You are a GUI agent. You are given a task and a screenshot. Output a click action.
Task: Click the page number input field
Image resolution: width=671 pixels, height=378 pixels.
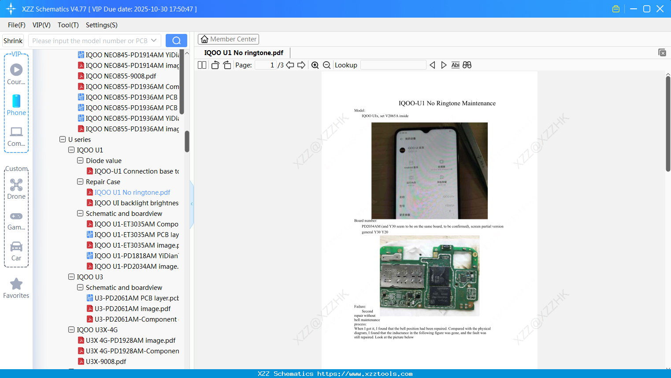click(x=266, y=65)
